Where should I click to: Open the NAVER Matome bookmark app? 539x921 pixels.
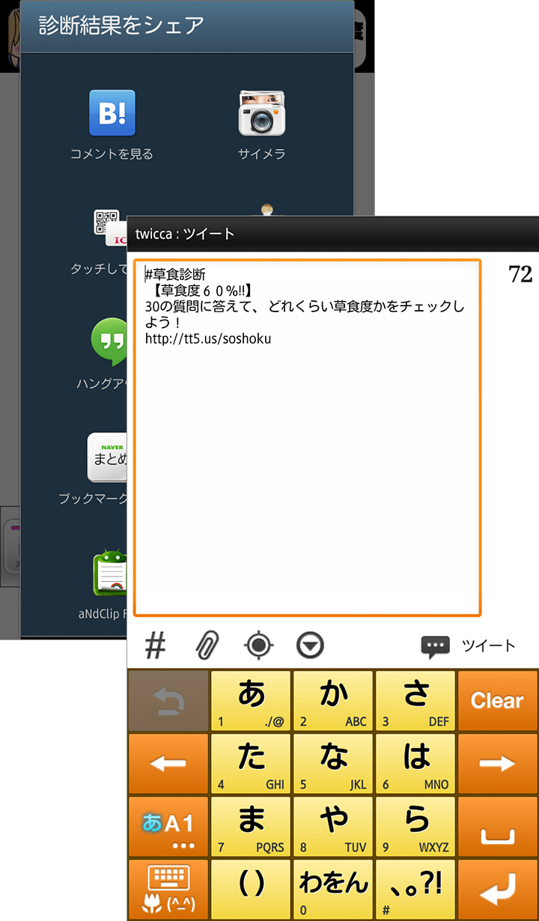tap(107, 457)
